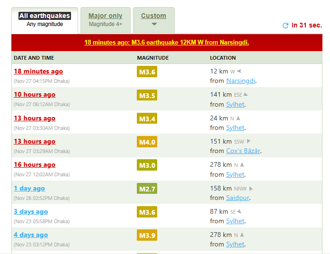Open the 10 hours ago earthquake entry
The width and height of the screenshot is (330, 254).
[x=35, y=95]
